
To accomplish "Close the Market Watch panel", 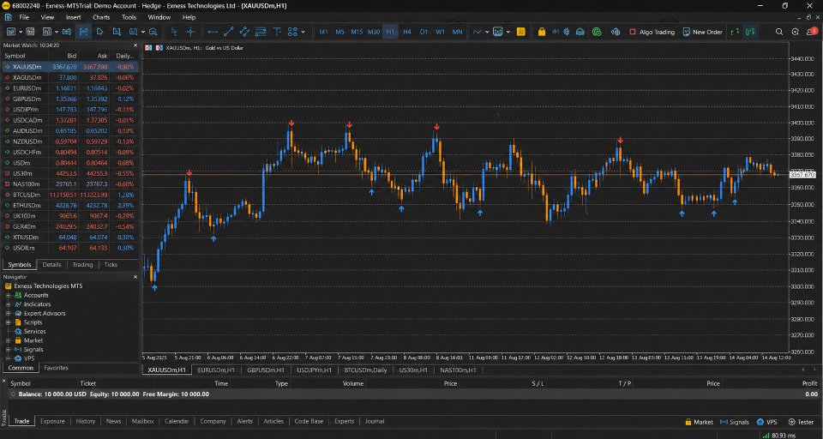I will (x=135, y=45).
